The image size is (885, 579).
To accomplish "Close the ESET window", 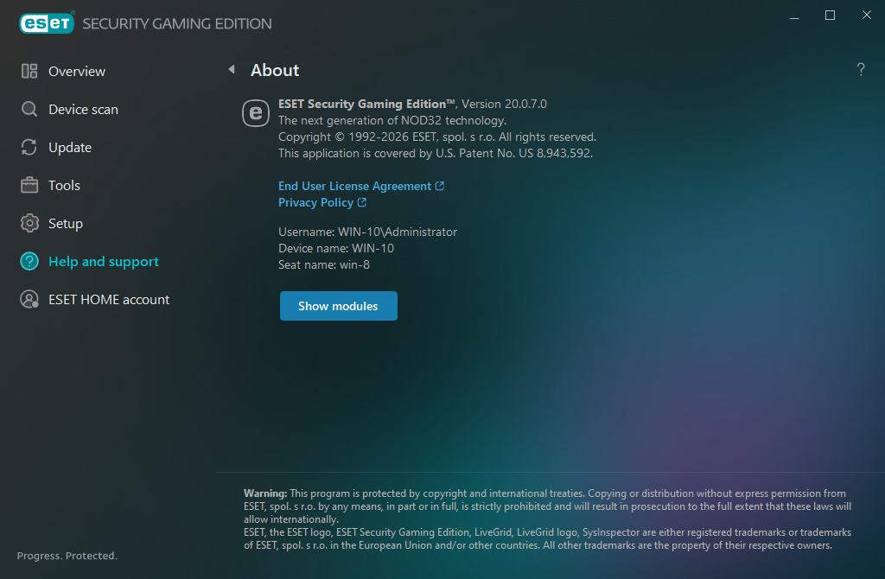I will click(866, 16).
